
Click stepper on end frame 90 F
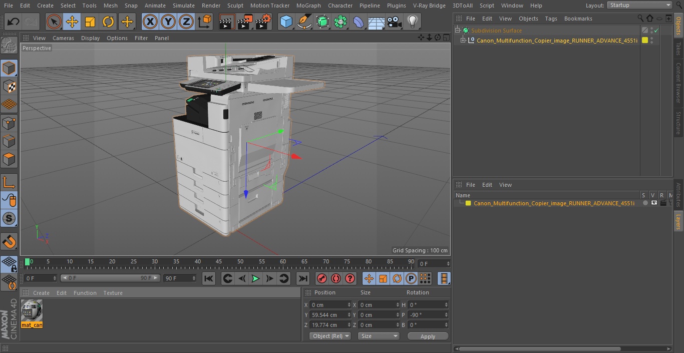194,278
